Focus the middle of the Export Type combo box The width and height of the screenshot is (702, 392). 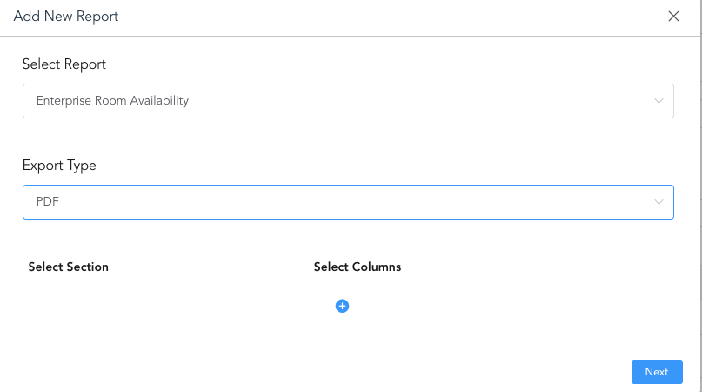point(348,202)
